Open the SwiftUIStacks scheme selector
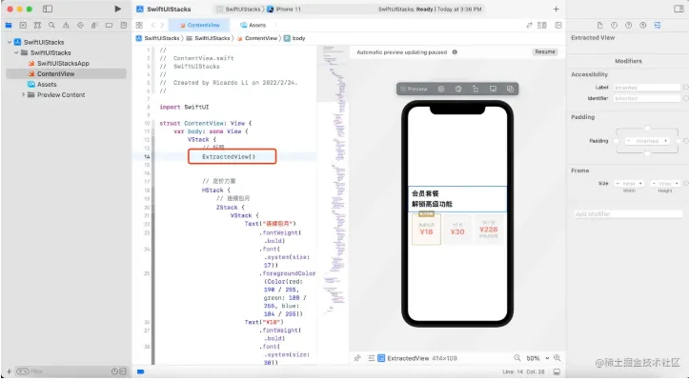The height and width of the screenshot is (381, 689). [x=239, y=10]
